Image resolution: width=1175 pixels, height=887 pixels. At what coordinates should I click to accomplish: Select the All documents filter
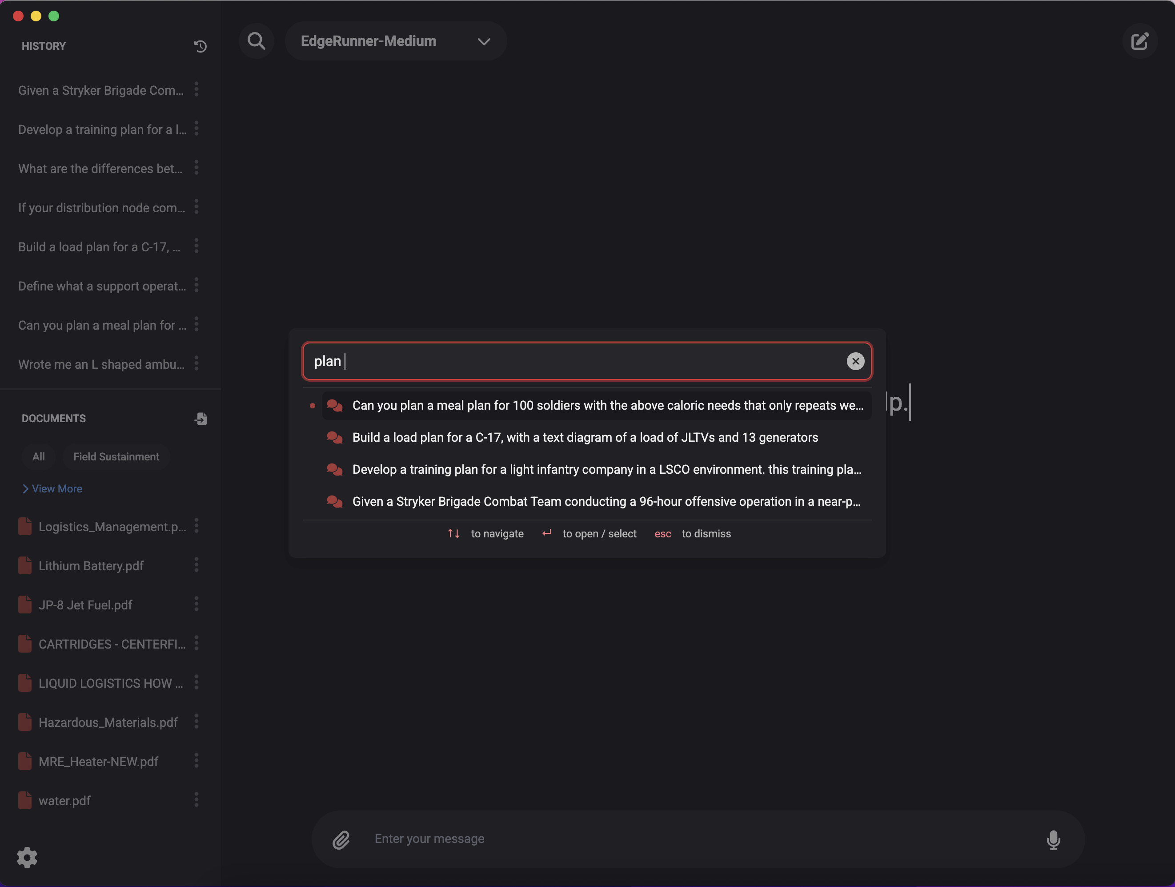[38, 456]
